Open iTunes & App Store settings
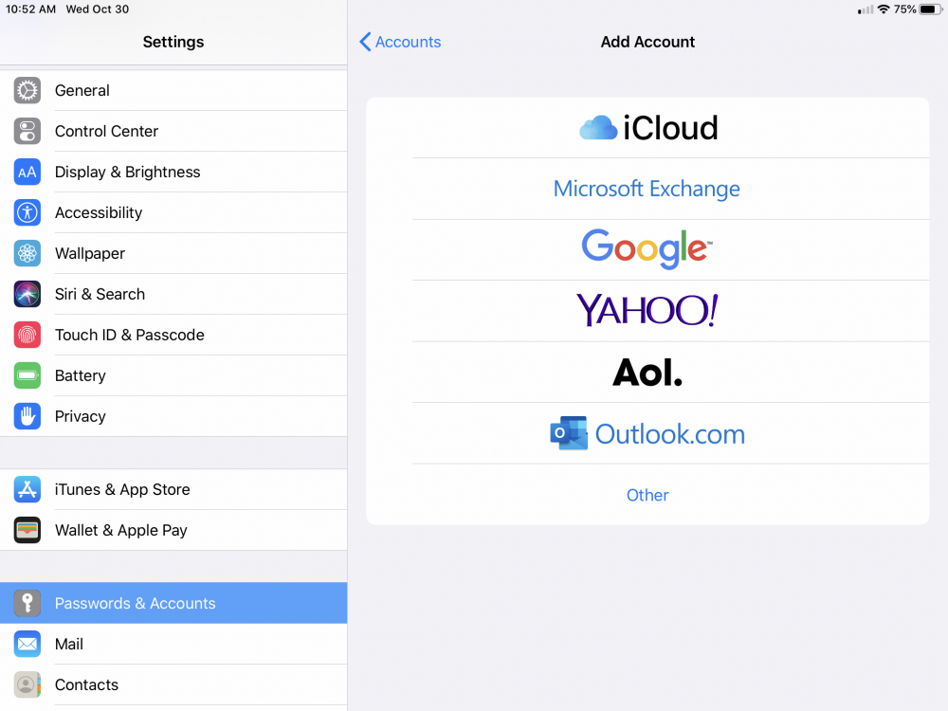Screen dimensions: 948x711 click(x=122, y=490)
